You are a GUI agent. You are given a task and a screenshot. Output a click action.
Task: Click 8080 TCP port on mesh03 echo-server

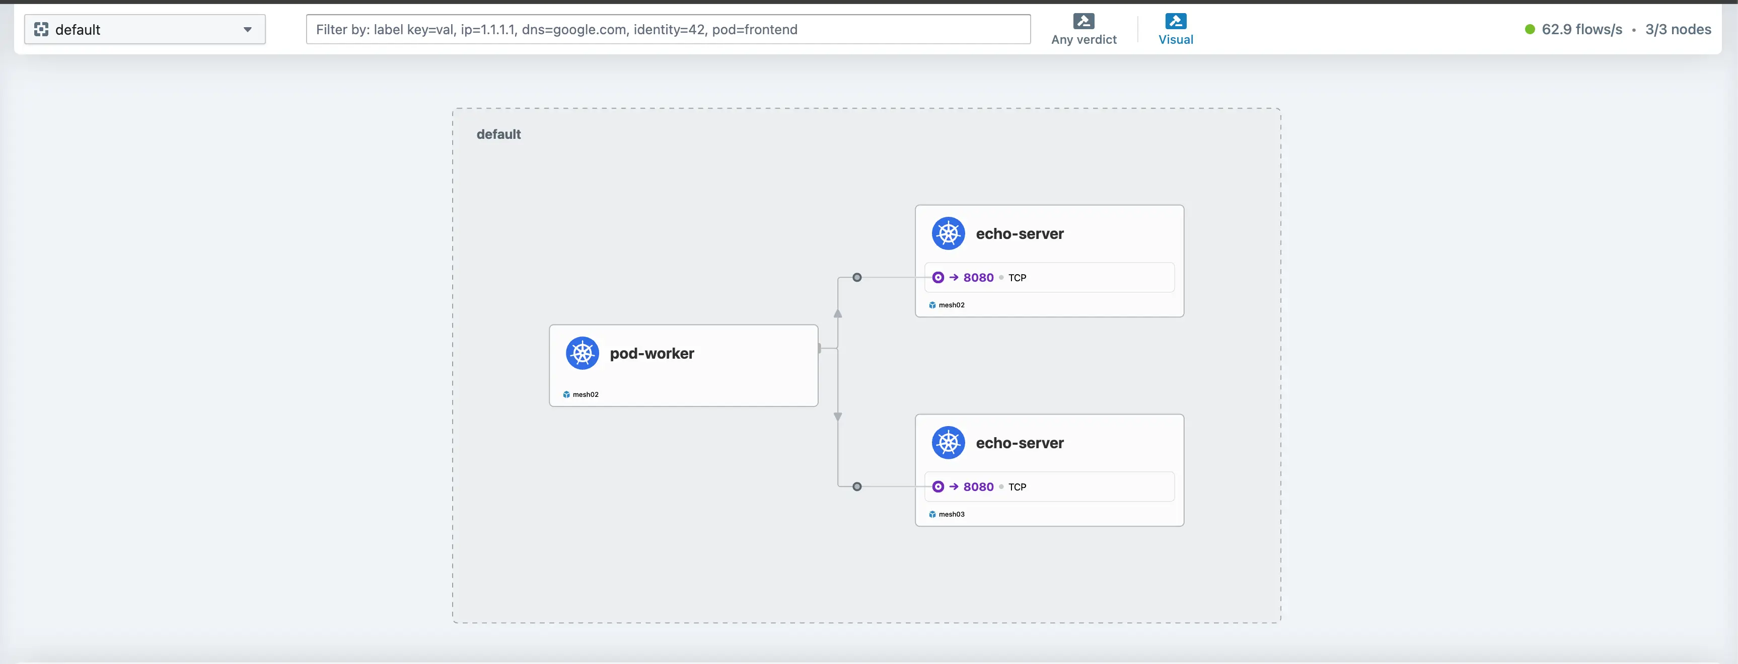pyautogui.click(x=978, y=487)
